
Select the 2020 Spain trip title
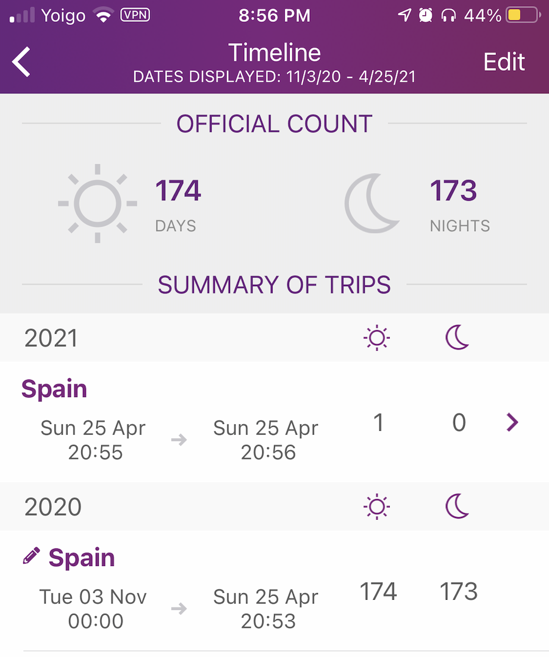point(82,558)
